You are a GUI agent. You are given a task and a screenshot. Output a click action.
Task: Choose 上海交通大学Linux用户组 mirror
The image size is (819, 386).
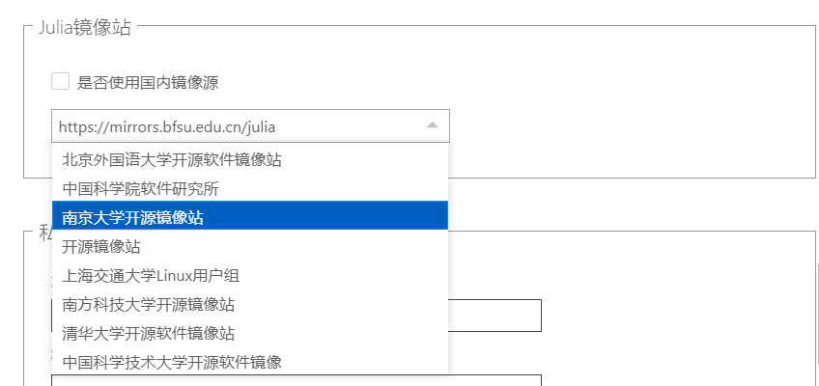[151, 275]
